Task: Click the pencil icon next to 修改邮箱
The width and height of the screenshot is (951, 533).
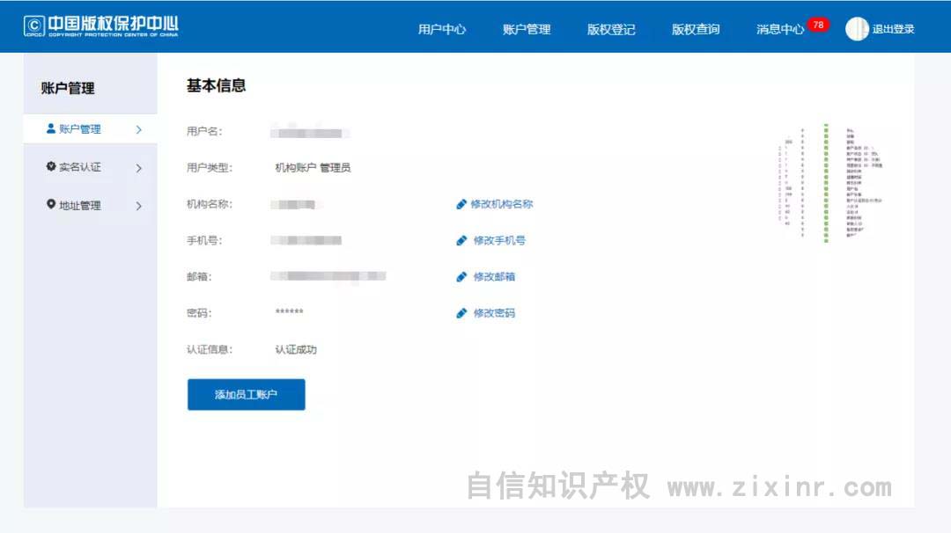Action: click(x=461, y=277)
